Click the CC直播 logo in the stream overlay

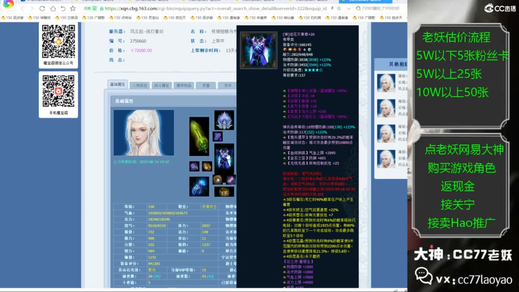(500, 8)
